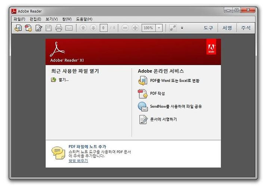The image size is (269, 190).
Task: Click the 문서에 서명하기 link
Action: 164,119
